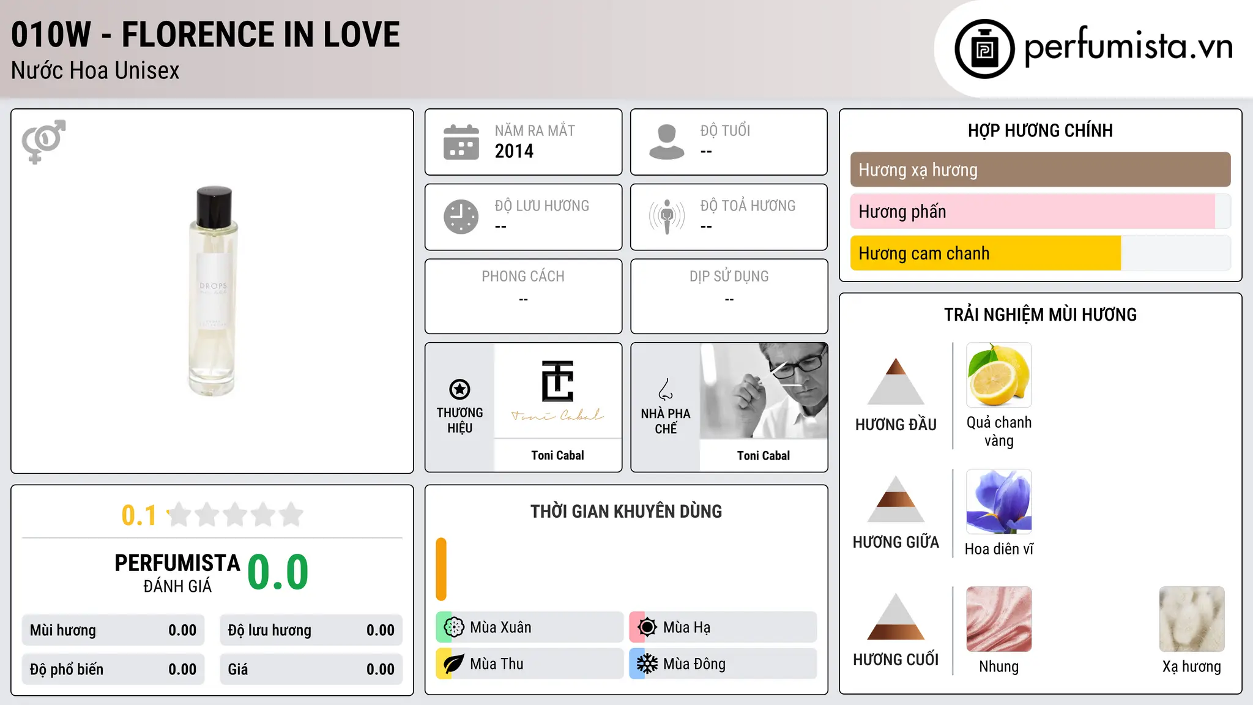Click the NHÀ PHA CHẾ label
This screenshot has height=705, width=1253.
[x=666, y=421]
